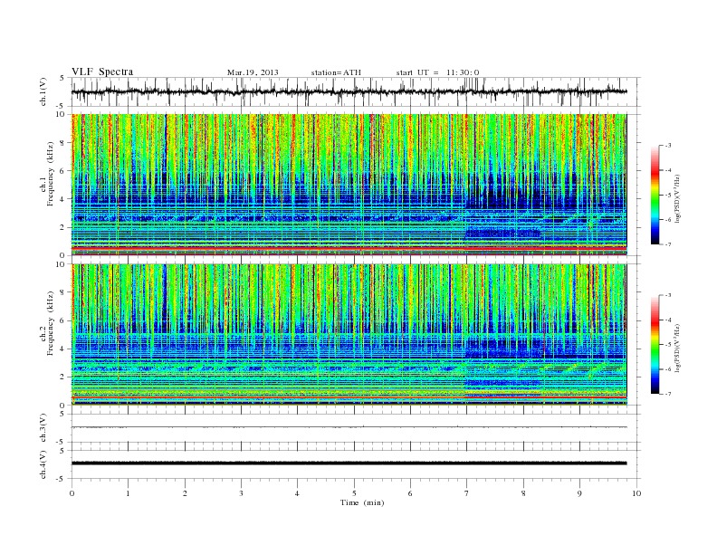Click the '10' tick label on time axis
This screenshot has width=717, height=554.
coord(636,493)
